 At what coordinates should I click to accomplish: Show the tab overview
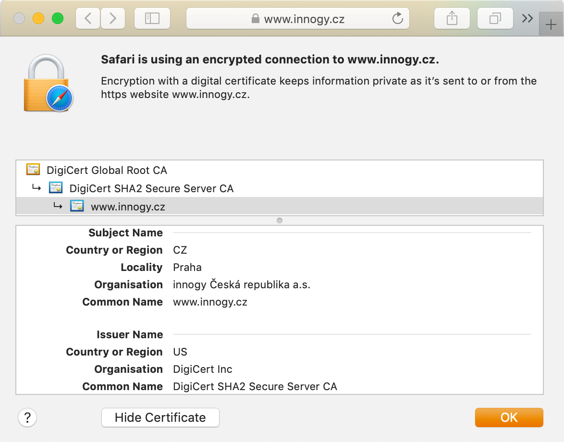point(495,18)
